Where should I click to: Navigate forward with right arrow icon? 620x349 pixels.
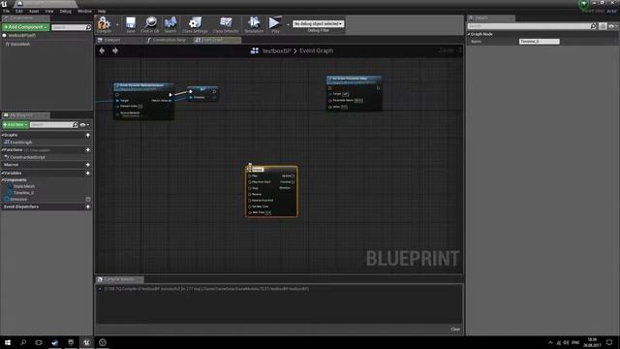115,50
